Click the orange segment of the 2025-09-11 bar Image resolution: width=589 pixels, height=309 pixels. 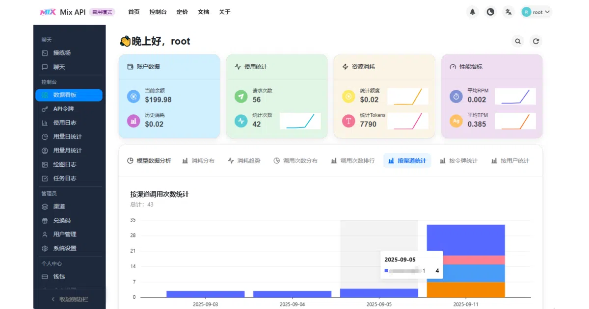point(466,289)
